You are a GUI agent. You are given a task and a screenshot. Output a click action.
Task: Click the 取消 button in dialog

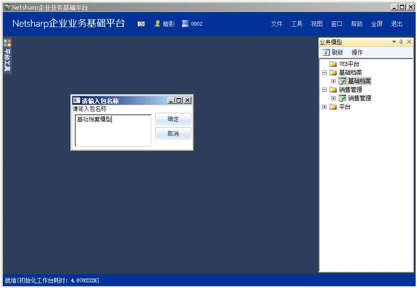click(x=173, y=133)
